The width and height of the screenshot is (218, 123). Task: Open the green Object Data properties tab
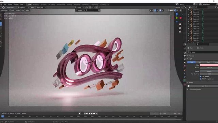click(185, 80)
